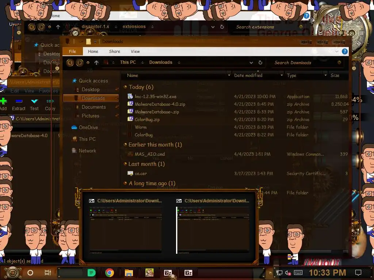Click Copy button in 7-Zip window
374x280 pixels.
(x=50, y=104)
